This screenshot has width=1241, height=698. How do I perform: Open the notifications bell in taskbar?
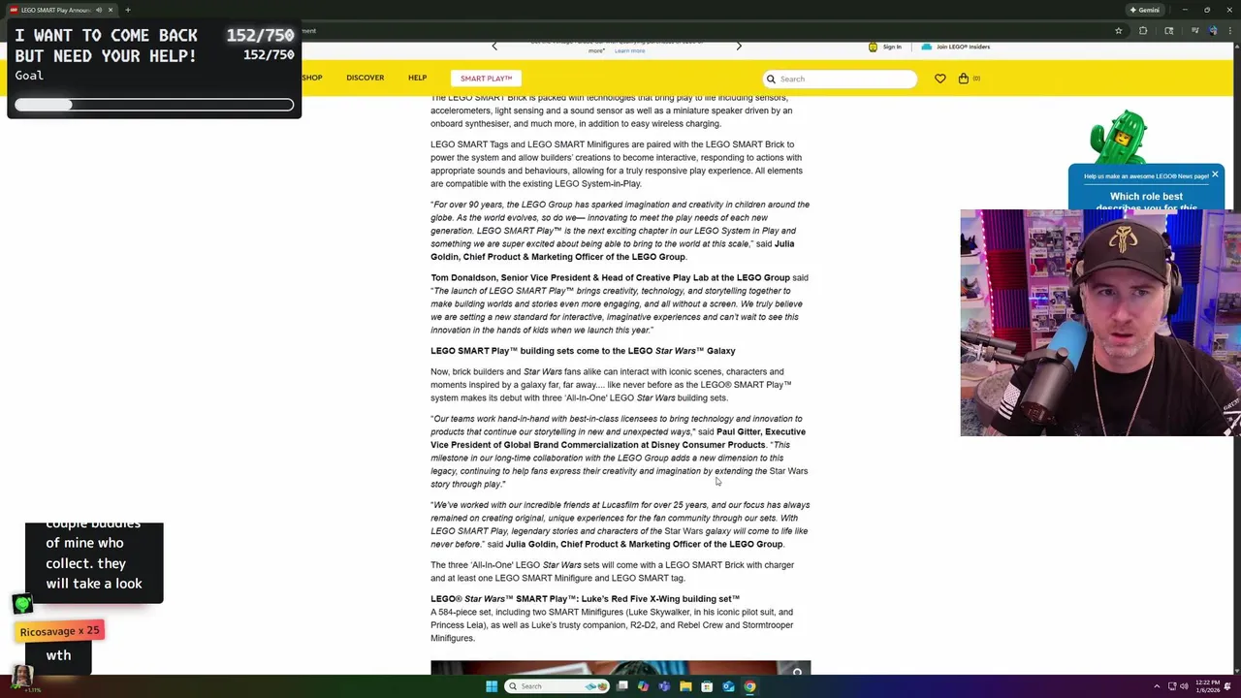[x=1226, y=686]
